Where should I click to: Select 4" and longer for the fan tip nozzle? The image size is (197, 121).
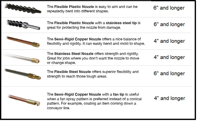click(x=169, y=98)
